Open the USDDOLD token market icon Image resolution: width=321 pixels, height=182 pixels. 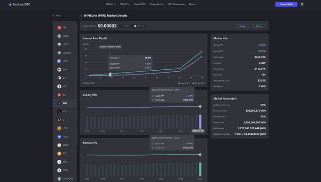click(59, 179)
